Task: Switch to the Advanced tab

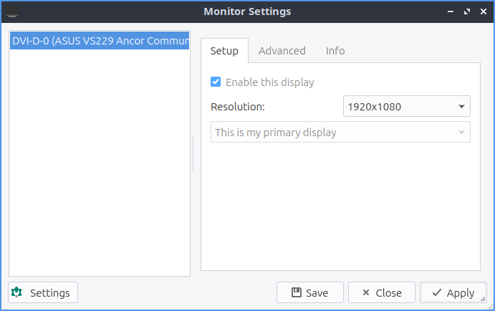Action: pos(282,51)
